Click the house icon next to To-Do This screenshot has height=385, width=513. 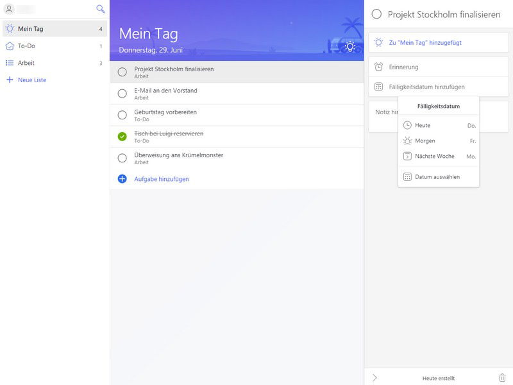(10, 46)
